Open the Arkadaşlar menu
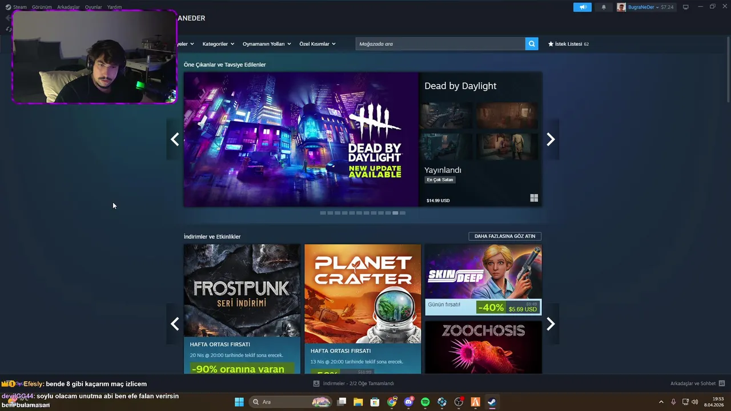Image resolution: width=731 pixels, height=411 pixels. pyautogui.click(x=69, y=7)
